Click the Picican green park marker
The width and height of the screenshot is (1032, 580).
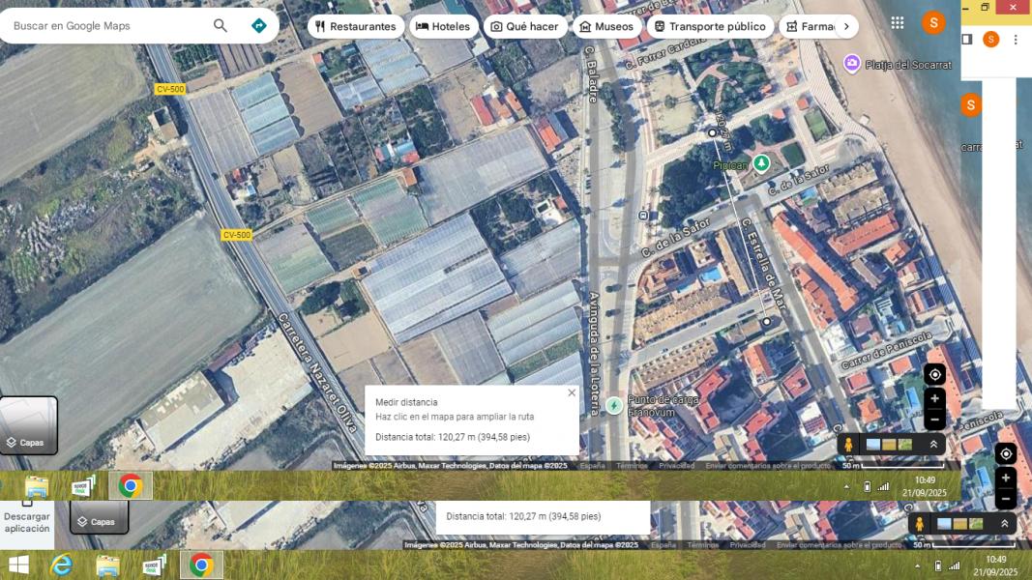pyautogui.click(x=761, y=163)
